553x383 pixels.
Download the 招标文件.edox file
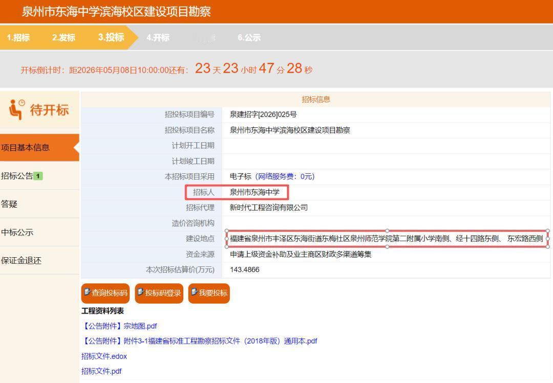[104, 356]
